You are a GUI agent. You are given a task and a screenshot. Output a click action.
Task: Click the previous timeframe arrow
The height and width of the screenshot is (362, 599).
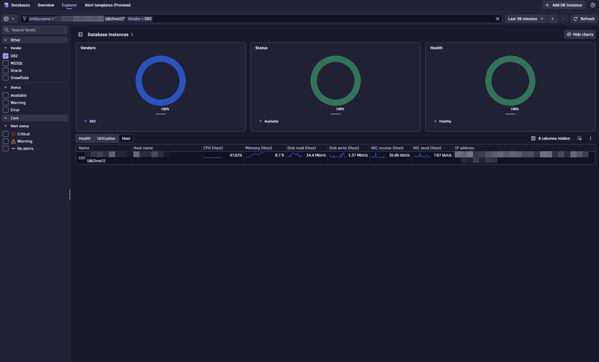552,19
